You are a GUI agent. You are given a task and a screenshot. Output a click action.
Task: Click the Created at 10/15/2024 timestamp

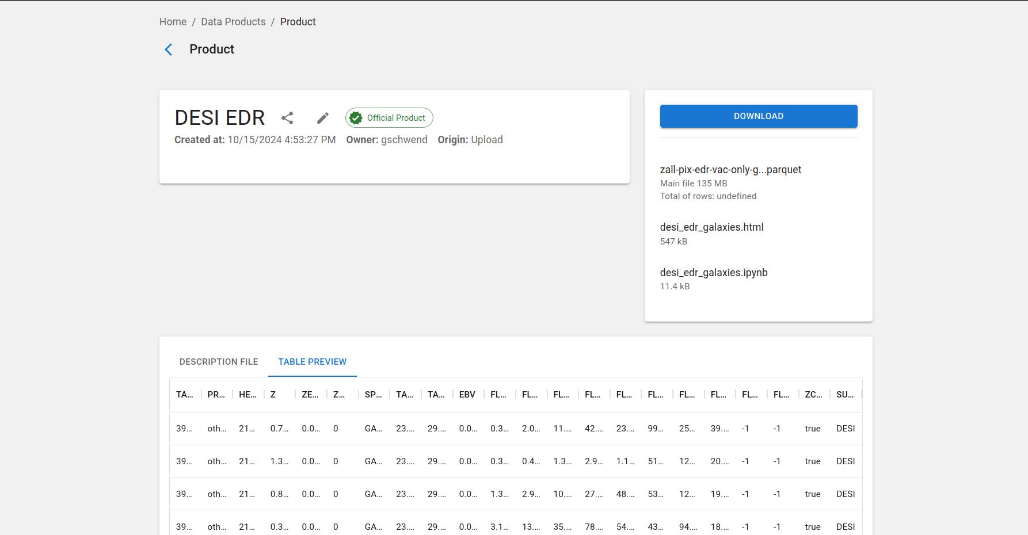click(255, 140)
